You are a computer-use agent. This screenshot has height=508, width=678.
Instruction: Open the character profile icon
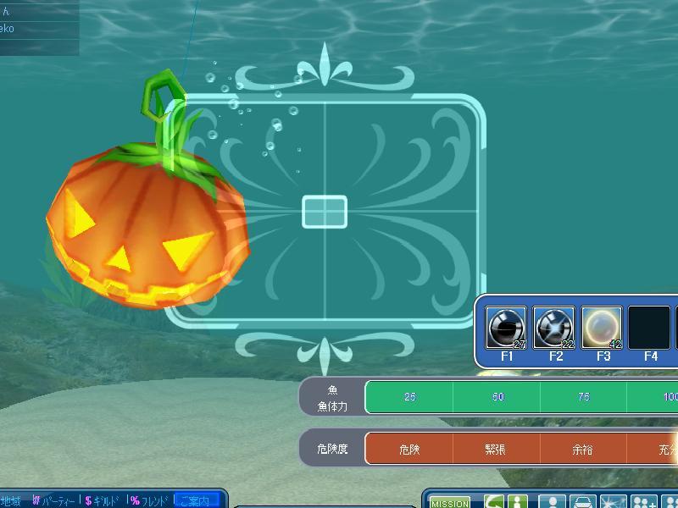click(x=553, y=502)
